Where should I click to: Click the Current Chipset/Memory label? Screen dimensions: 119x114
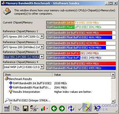click(x=18, y=23)
